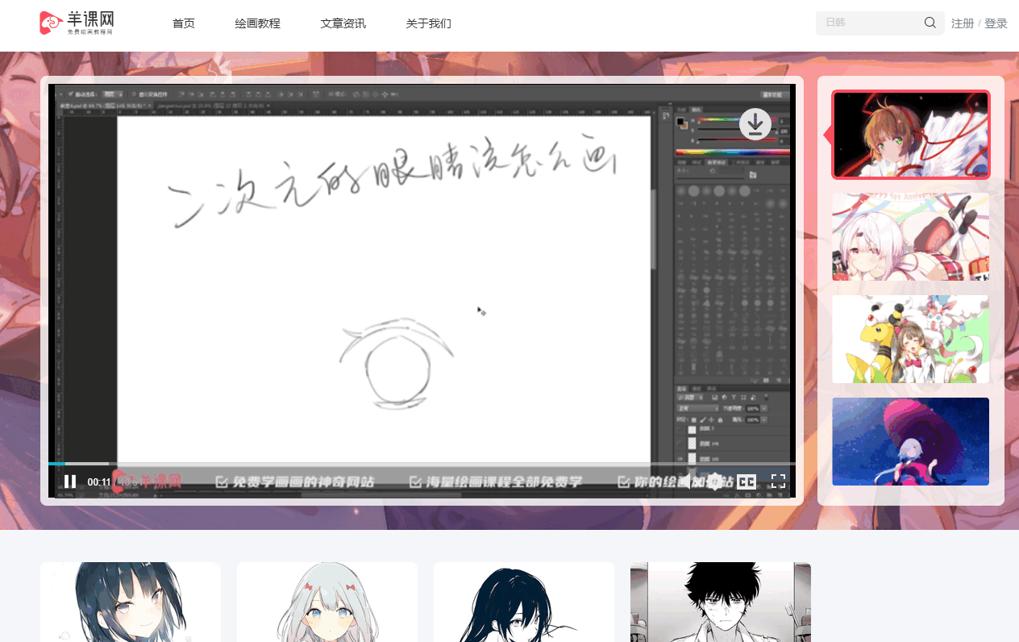The width and height of the screenshot is (1019, 642).
Task: Select 关于我们 in the navigation bar
Action: tap(429, 23)
